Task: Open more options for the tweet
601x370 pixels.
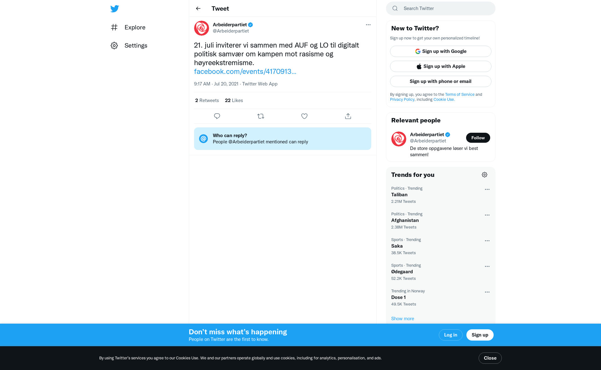Action: click(x=368, y=25)
